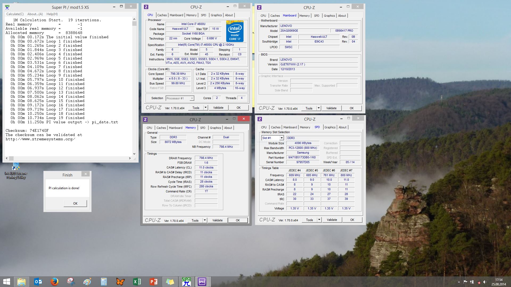Click Core Speed value 798.38 MHz
The width and height of the screenshot is (511, 287).
click(178, 74)
